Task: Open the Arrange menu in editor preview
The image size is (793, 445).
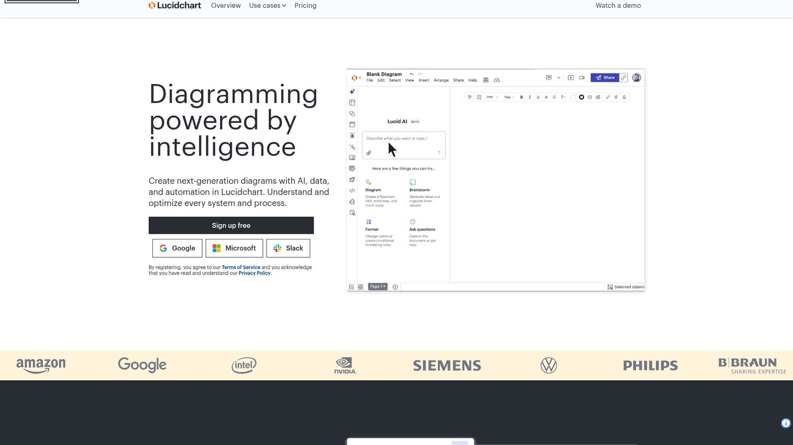Action: click(x=441, y=81)
